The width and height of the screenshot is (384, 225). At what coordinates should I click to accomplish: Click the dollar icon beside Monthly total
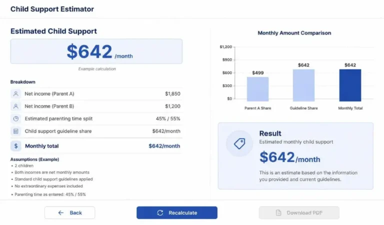(x=16, y=146)
